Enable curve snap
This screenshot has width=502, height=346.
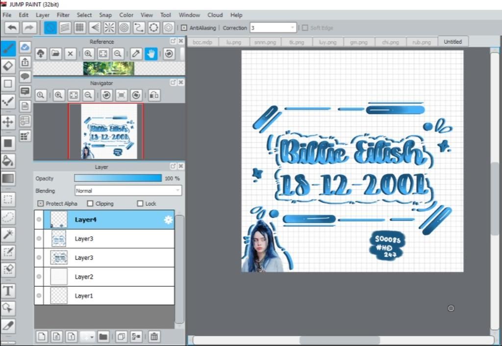139,28
